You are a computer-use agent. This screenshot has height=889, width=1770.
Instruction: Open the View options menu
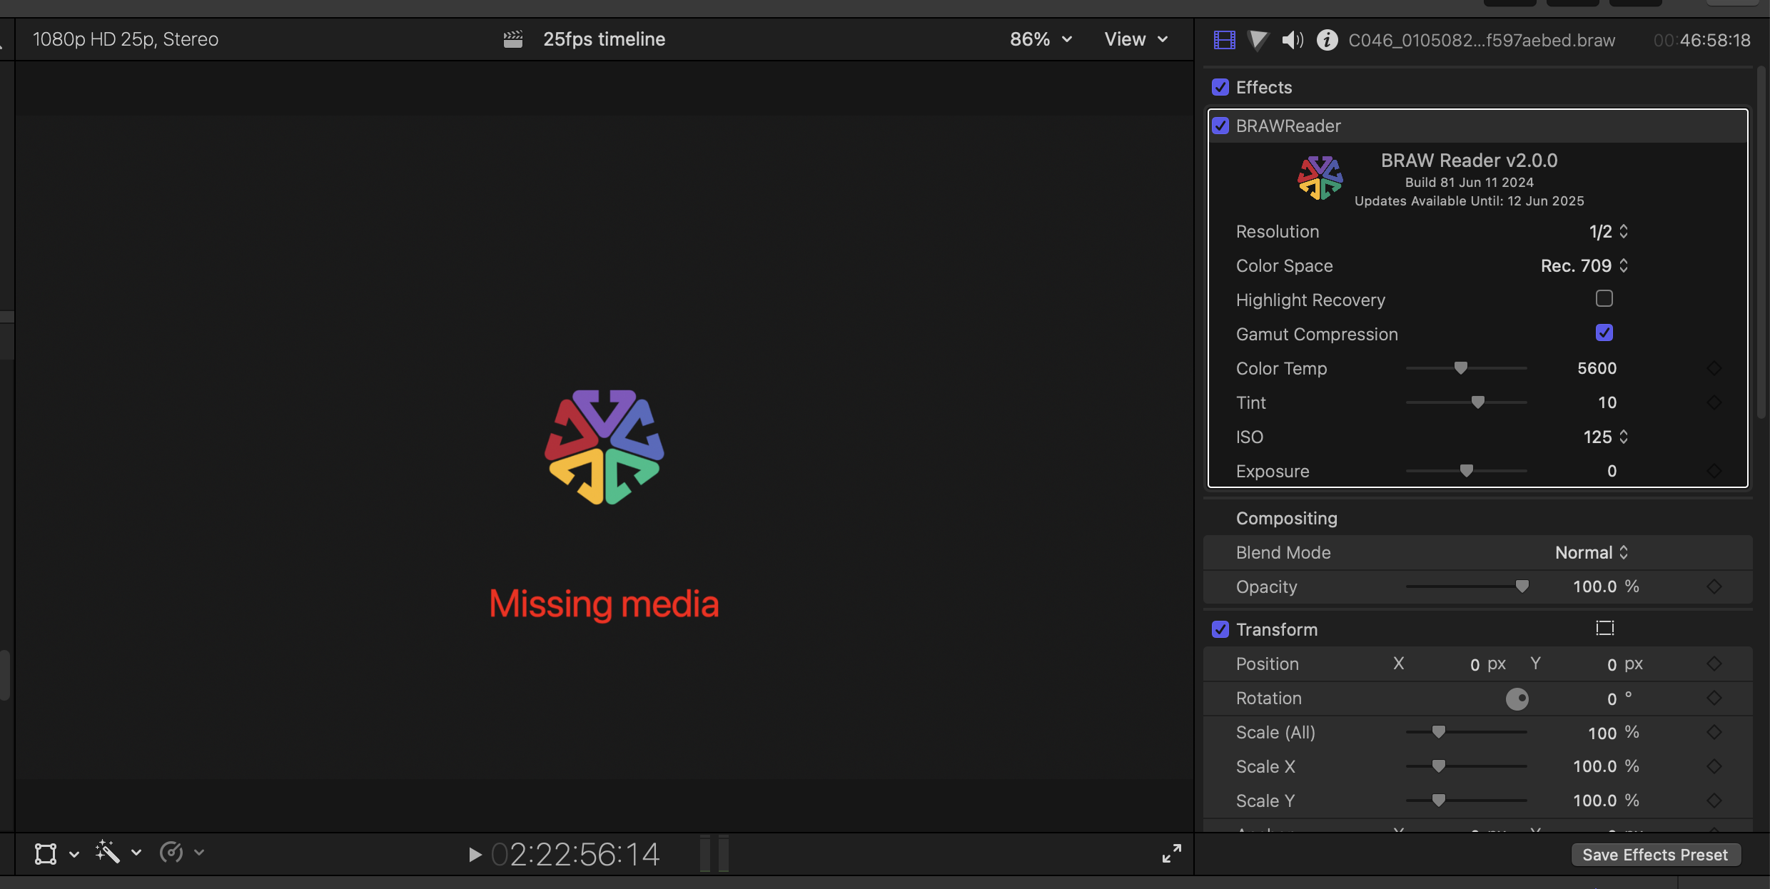[1136, 39]
